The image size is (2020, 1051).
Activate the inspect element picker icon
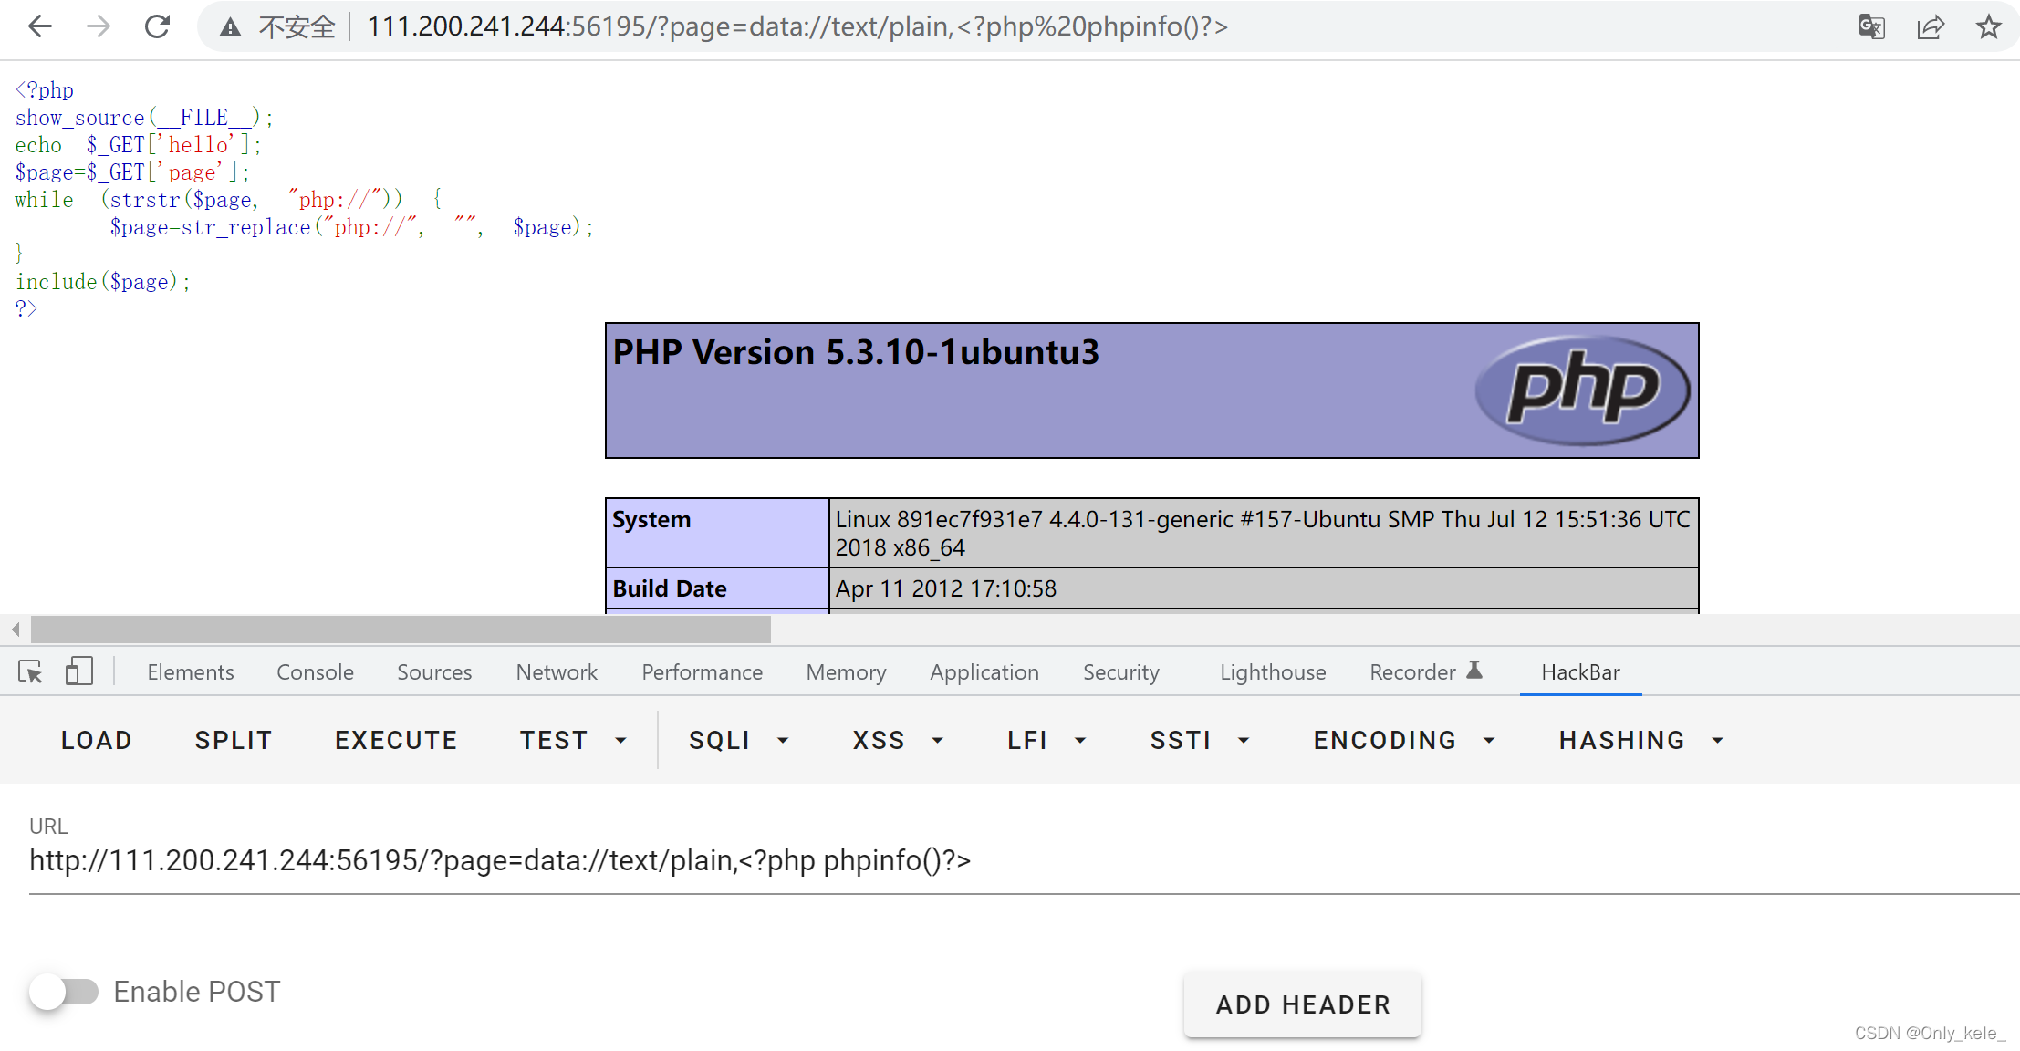click(x=30, y=672)
